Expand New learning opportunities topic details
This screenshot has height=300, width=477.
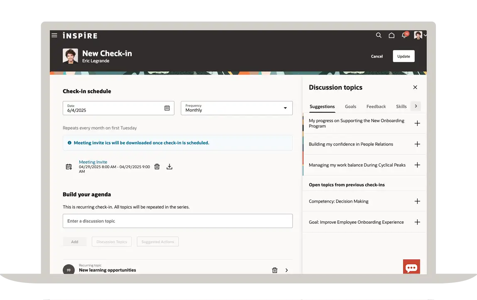[x=287, y=270]
